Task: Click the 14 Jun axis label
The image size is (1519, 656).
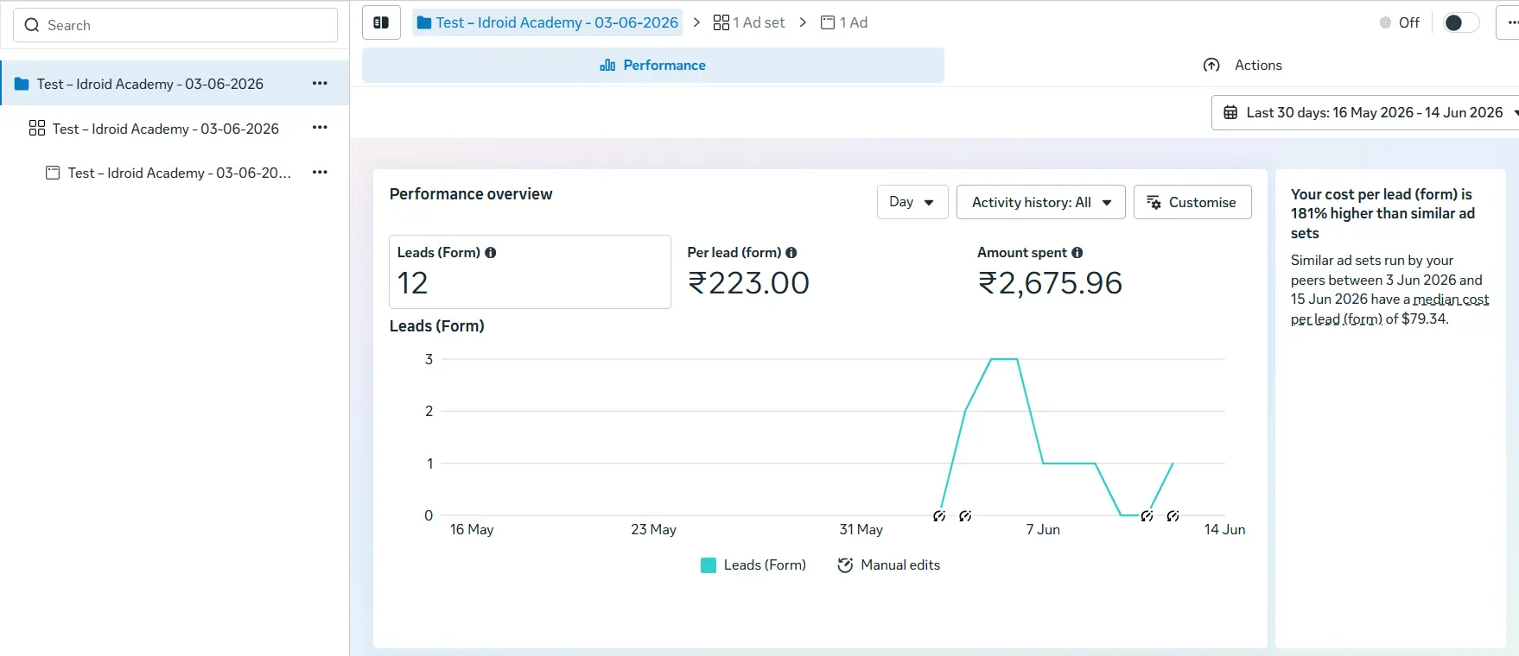Action: coord(1224,530)
